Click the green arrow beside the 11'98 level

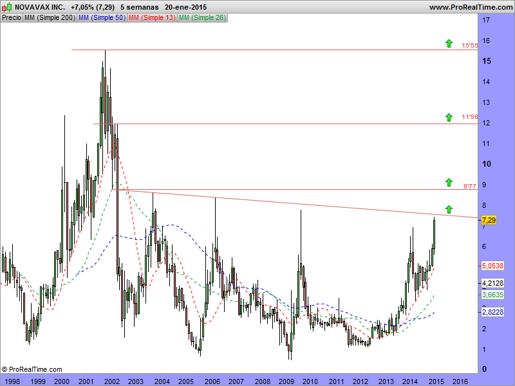point(449,117)
